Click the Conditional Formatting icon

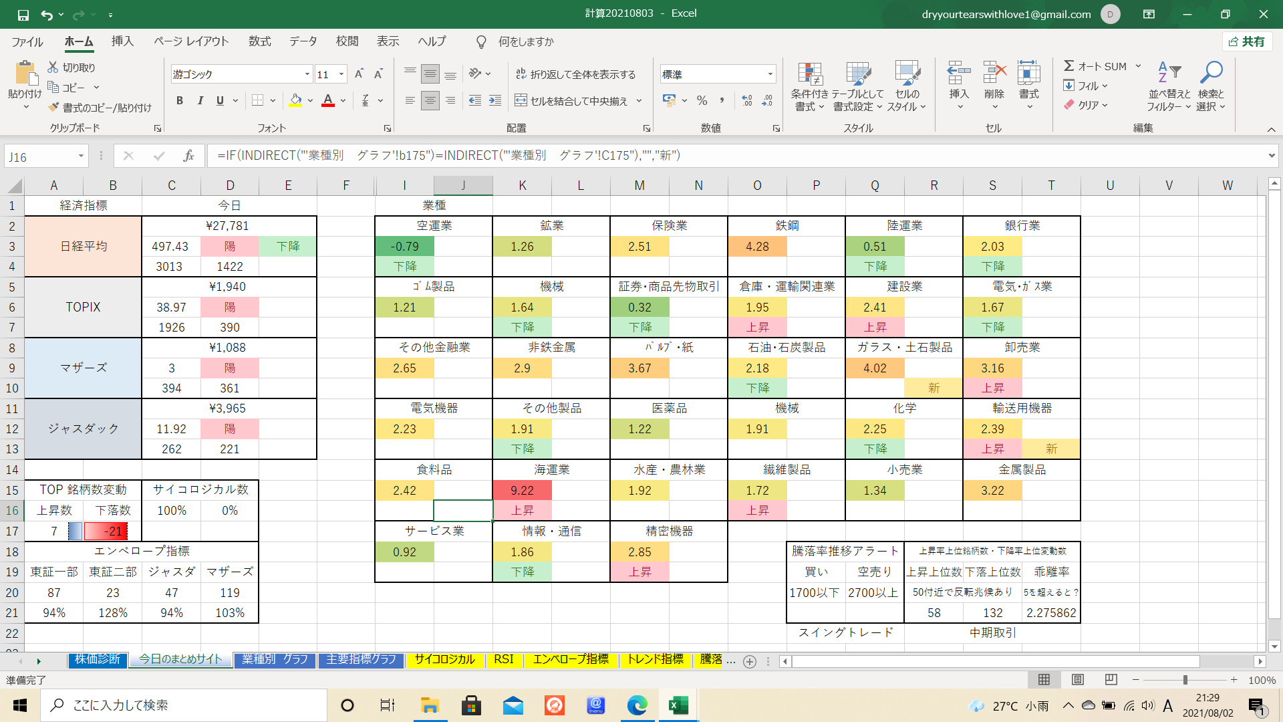tap(810, 76)
